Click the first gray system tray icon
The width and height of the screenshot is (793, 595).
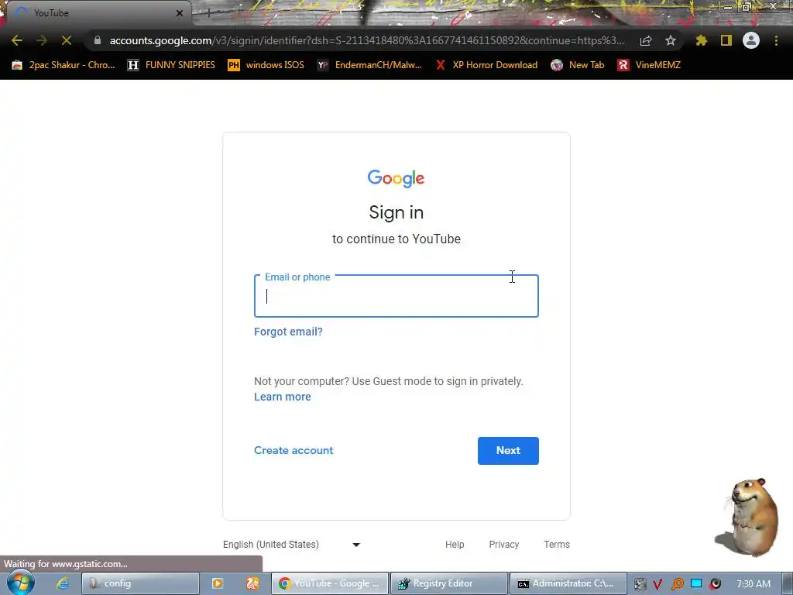[640, 584]
